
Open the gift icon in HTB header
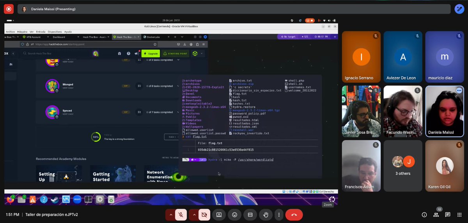click(120, 53)
